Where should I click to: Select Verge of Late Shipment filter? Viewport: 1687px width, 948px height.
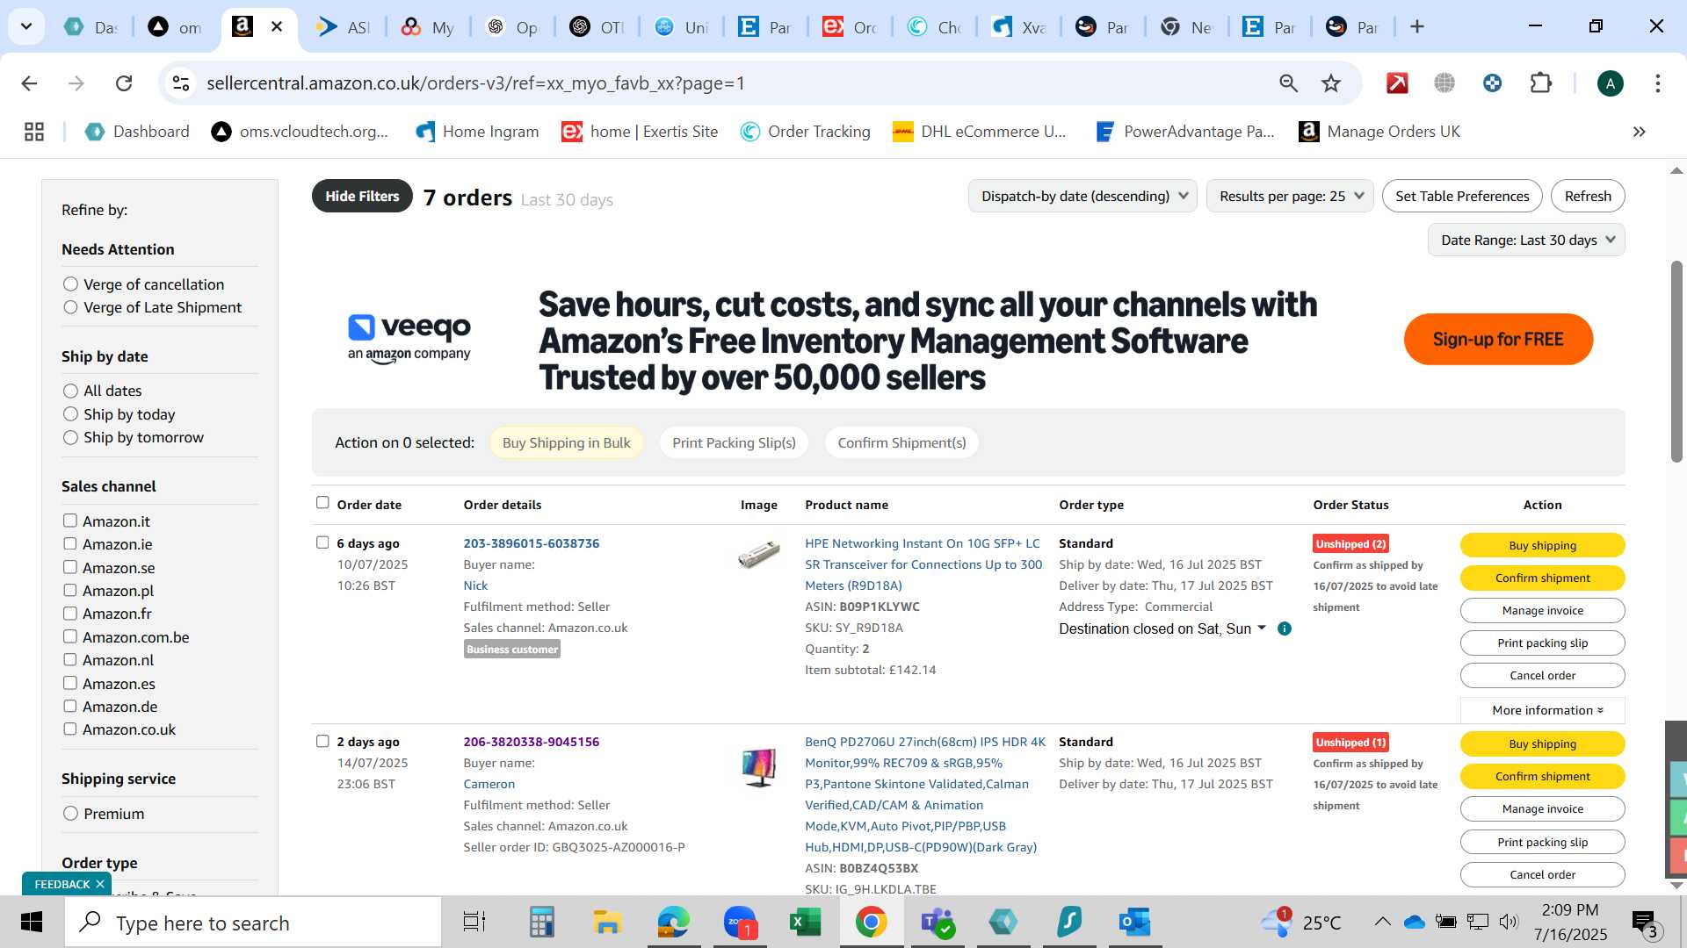pyautogui.click(x=71, y=307)
